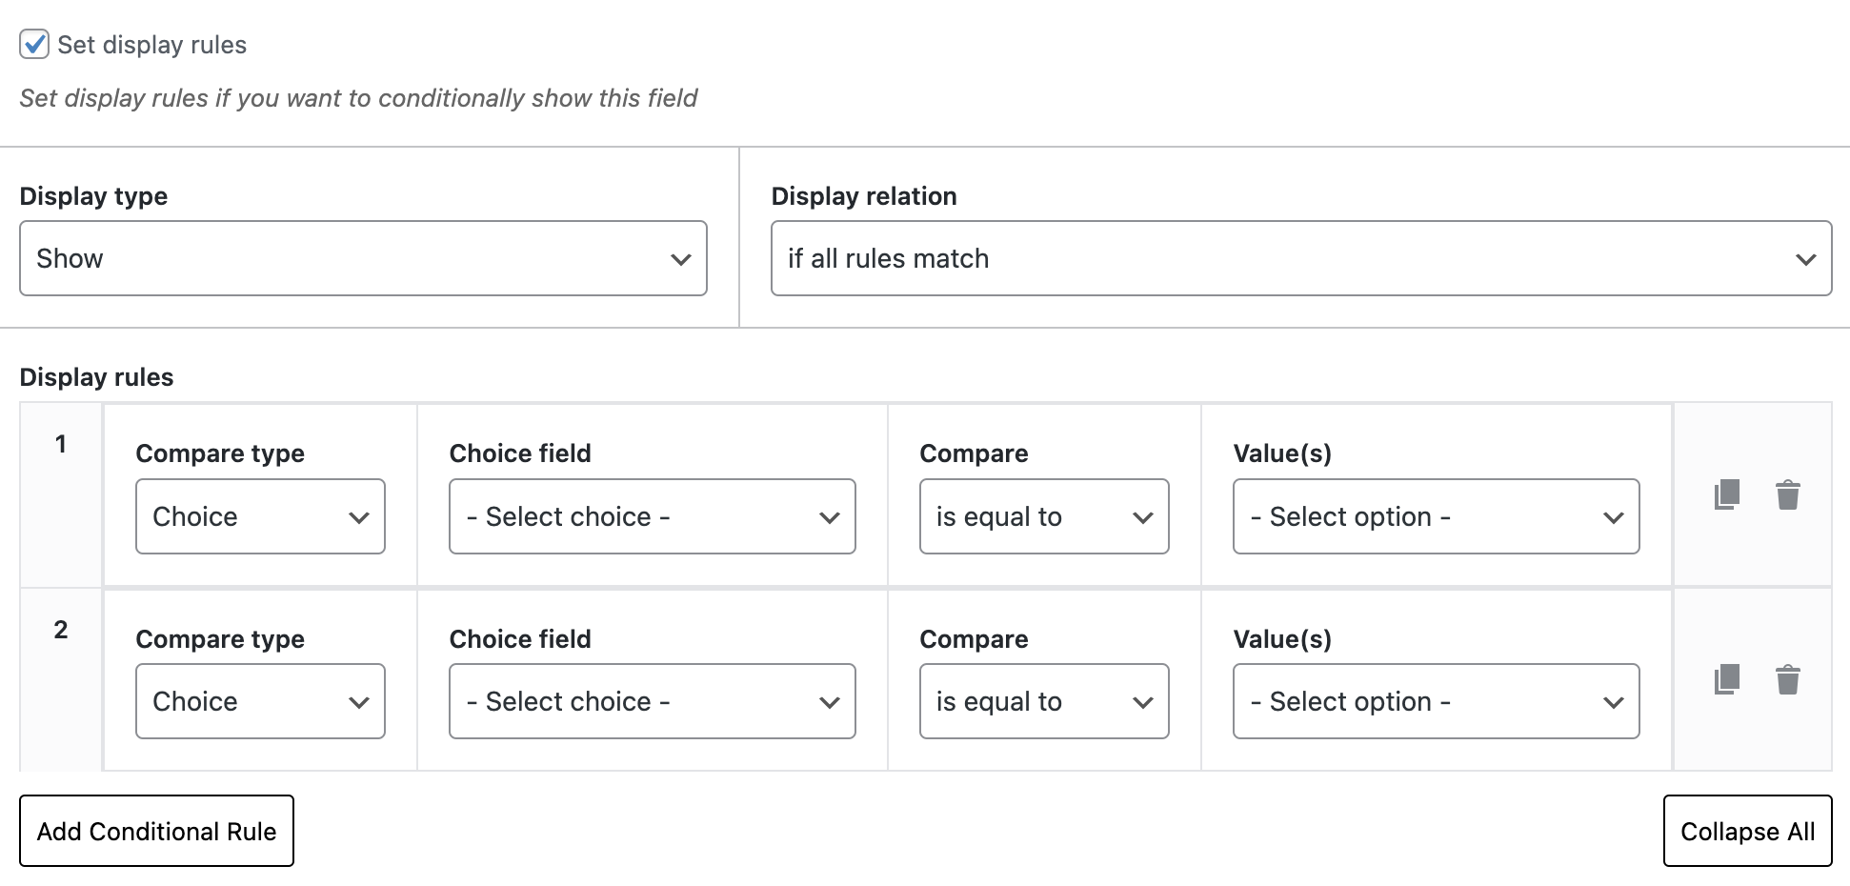The width and height of the screenshot is (1850, 886).
Task: Click the Collapse All button
Action: pos(1747,830)
